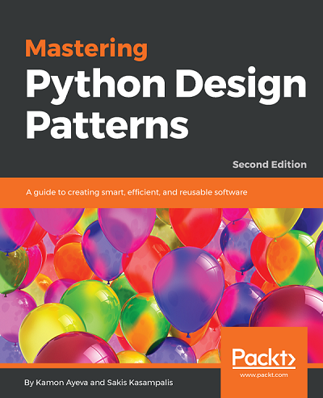Click the orange subtitle banner
This screenshot has height=398, width=323.
pos(161,193)
